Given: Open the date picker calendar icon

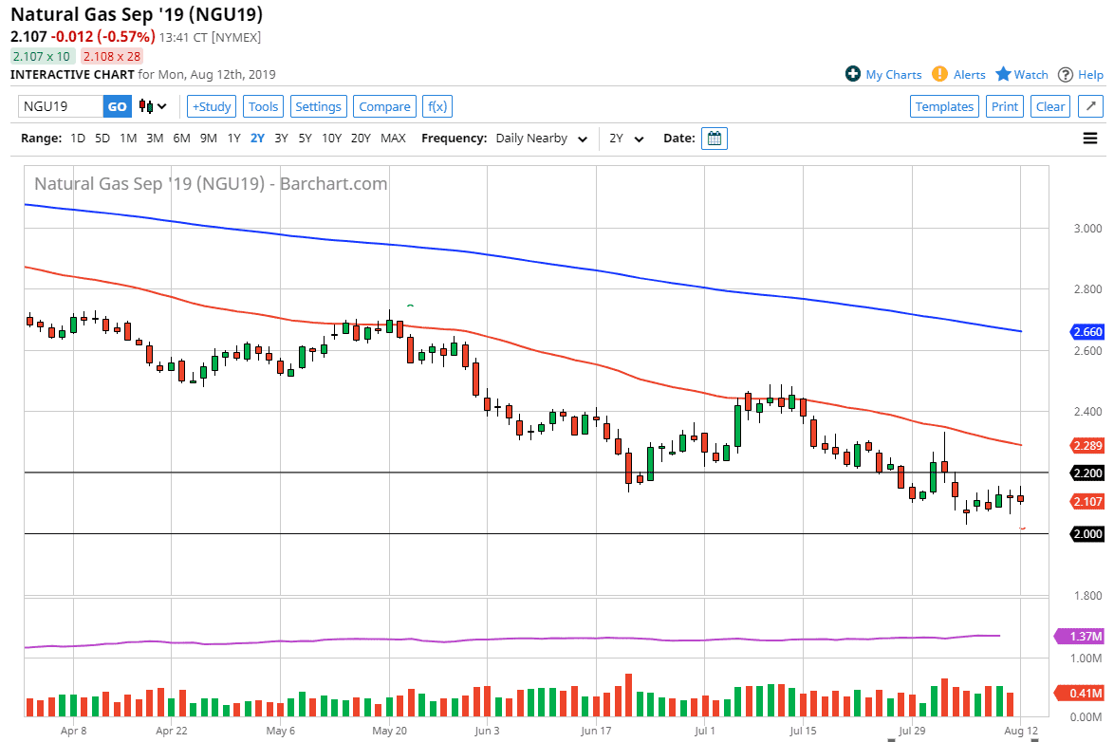Looking at the screenshot, I should tap(715, 139).
